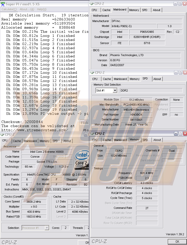The width and height of the screenshot is (187, 245).
Task: Click Level 2 cache value '4096 KBytes'
Action: pos(79,212)
